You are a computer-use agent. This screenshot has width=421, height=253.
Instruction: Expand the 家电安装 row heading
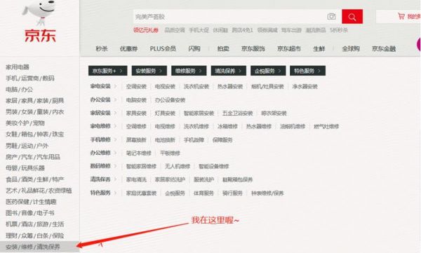[100, 86]
